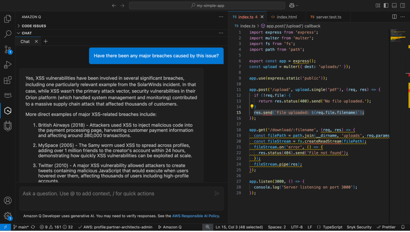Open the profile dropdown beside search bar

[x=293, y=5]
